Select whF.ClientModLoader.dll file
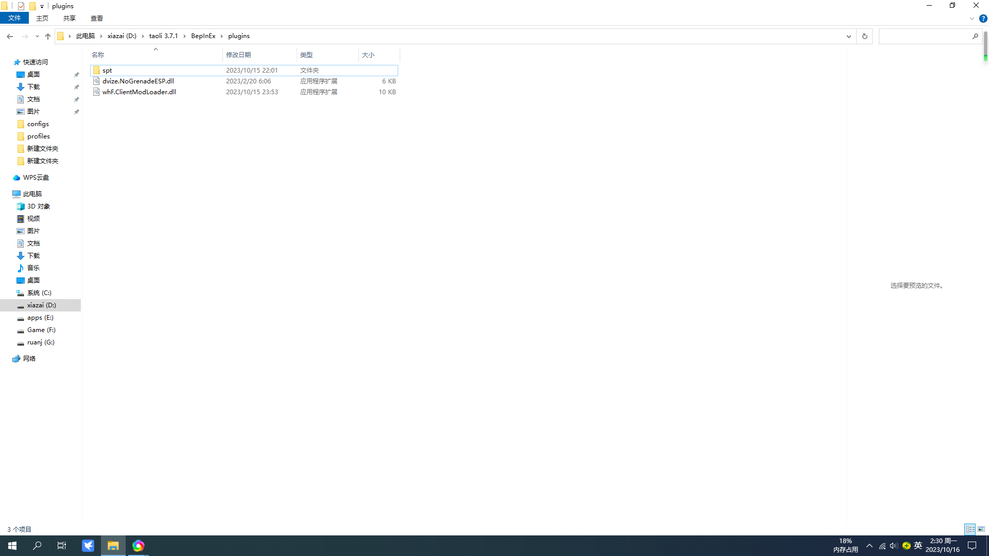 pyautogui.click(x=244, y=92)
